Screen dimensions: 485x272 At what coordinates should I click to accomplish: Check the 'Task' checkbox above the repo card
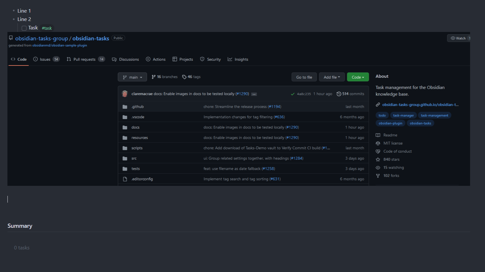pos(24,28)
